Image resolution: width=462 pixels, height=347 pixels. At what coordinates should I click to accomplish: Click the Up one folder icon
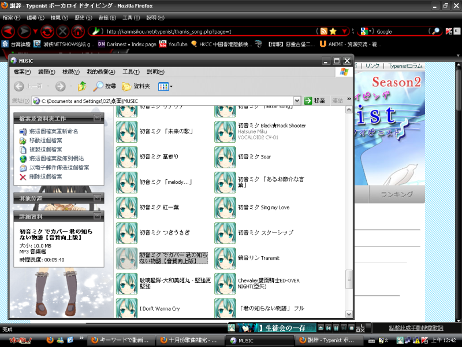[81, 86]
